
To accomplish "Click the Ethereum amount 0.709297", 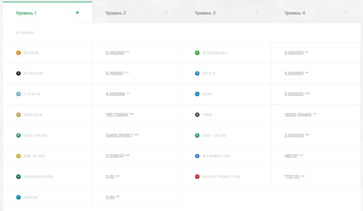I will point(115,73).
